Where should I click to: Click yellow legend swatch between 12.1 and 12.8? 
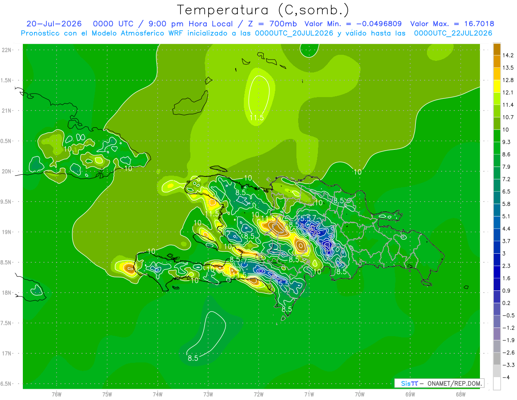pyautogui.click(x=497, y=86)
